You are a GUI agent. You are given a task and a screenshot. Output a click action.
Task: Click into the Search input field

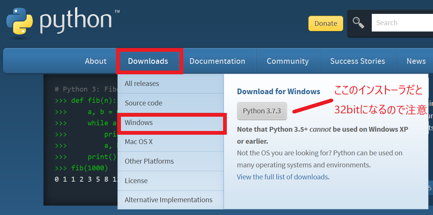pyautogui.click(x=402, y=23)
